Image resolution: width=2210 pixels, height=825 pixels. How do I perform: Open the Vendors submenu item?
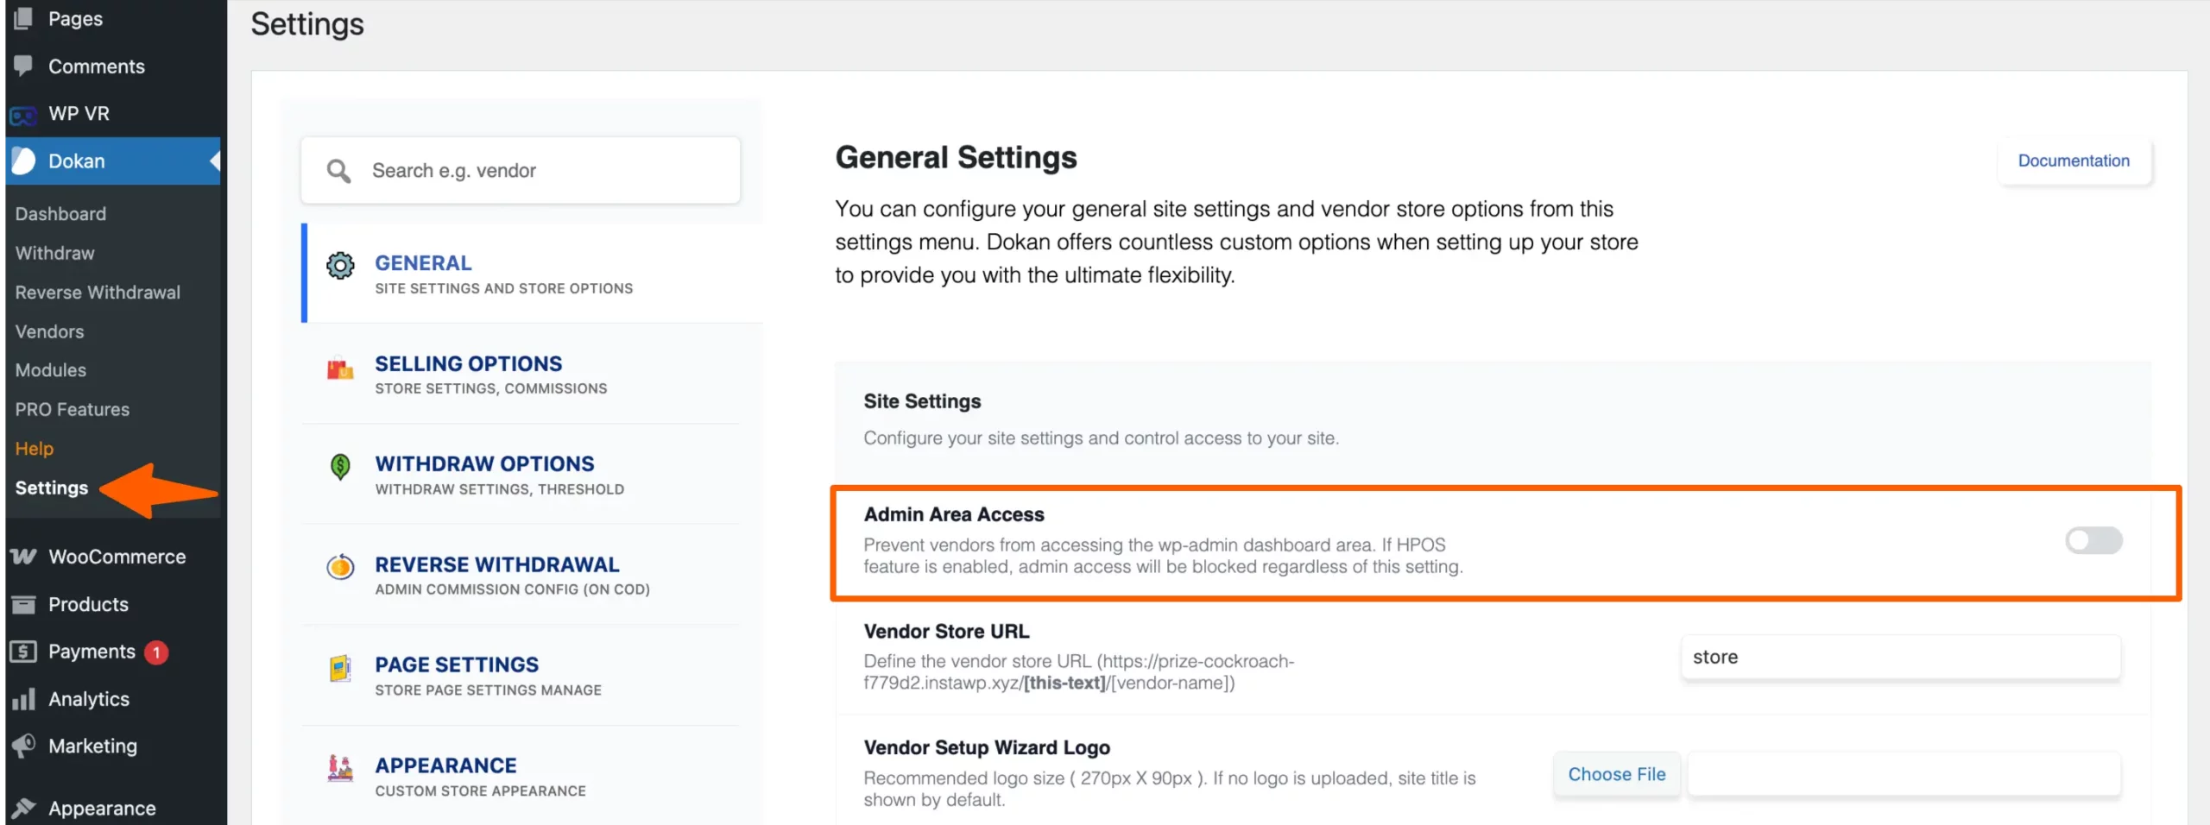(49, 331)
